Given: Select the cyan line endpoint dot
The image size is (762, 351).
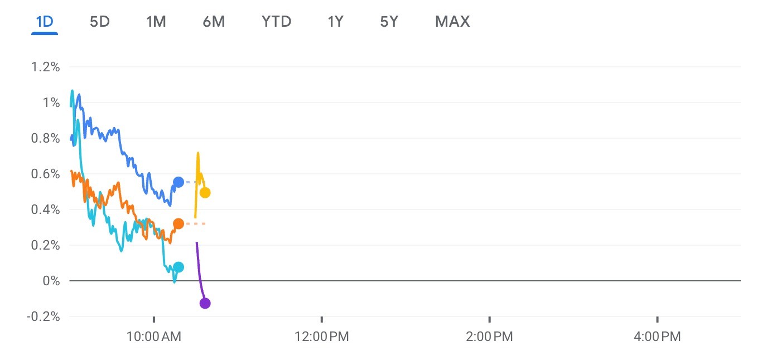Looking at the screenshot, I should 179,267.
